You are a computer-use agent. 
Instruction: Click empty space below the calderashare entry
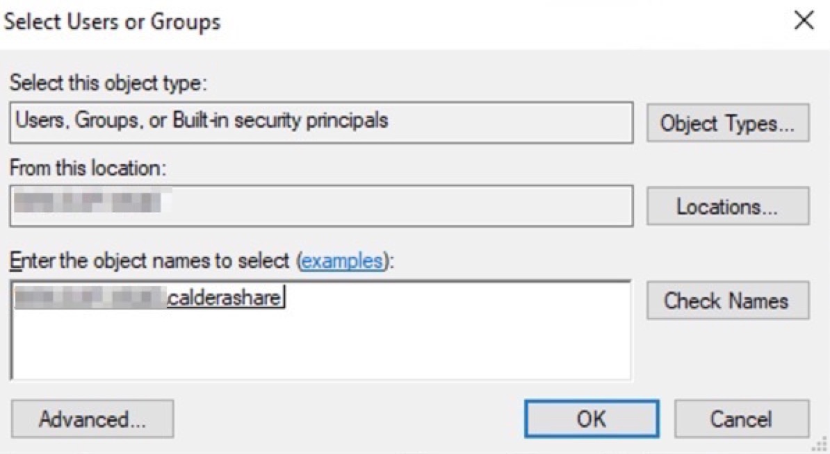(x=320, y=347)
